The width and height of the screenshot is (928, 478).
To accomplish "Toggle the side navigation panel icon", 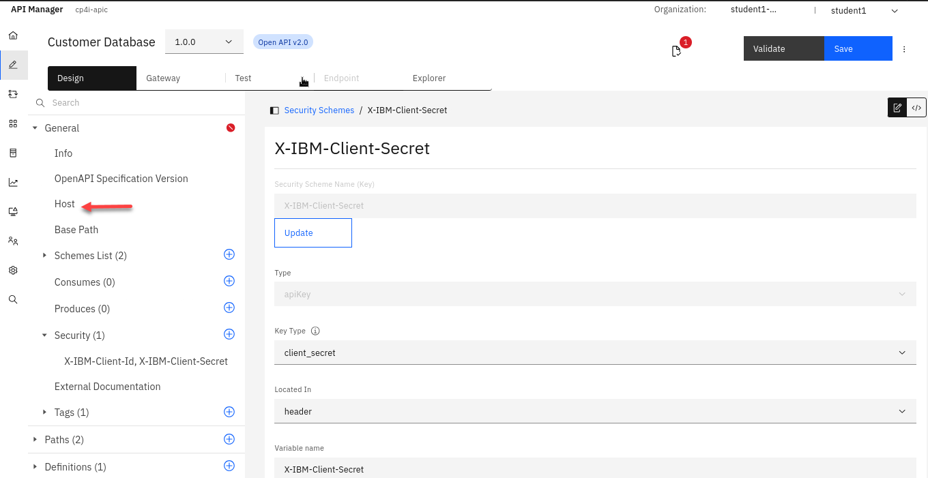I will tap(274, 110).
